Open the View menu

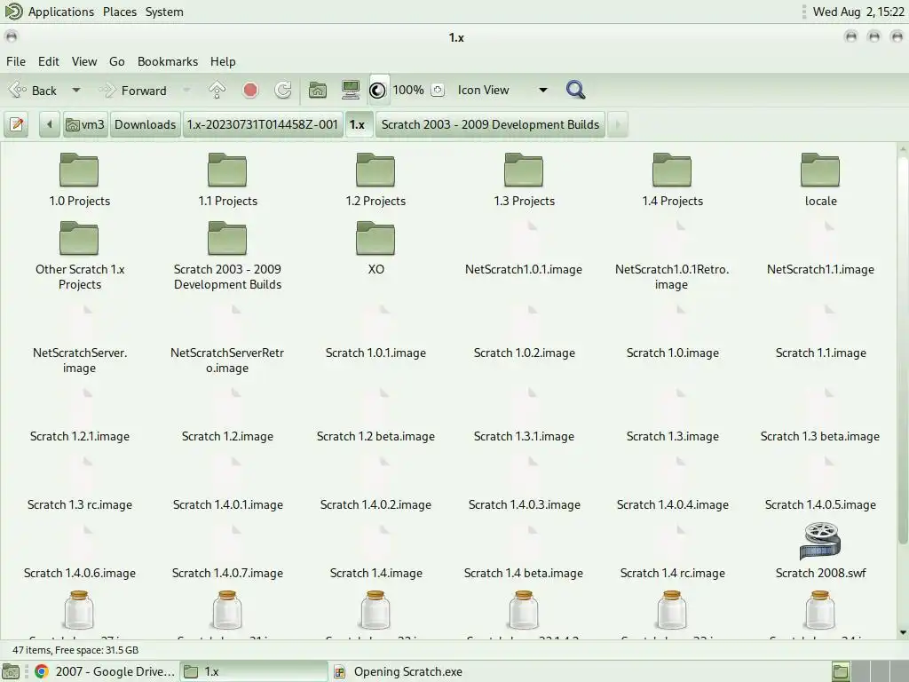click(84, 61)
